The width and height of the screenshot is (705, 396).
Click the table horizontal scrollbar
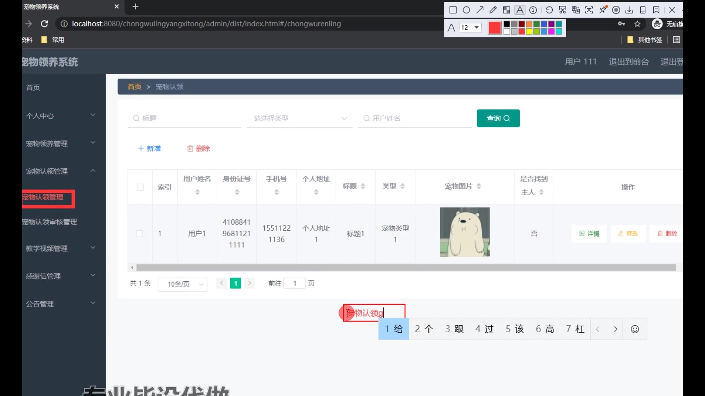pos(406,268)
